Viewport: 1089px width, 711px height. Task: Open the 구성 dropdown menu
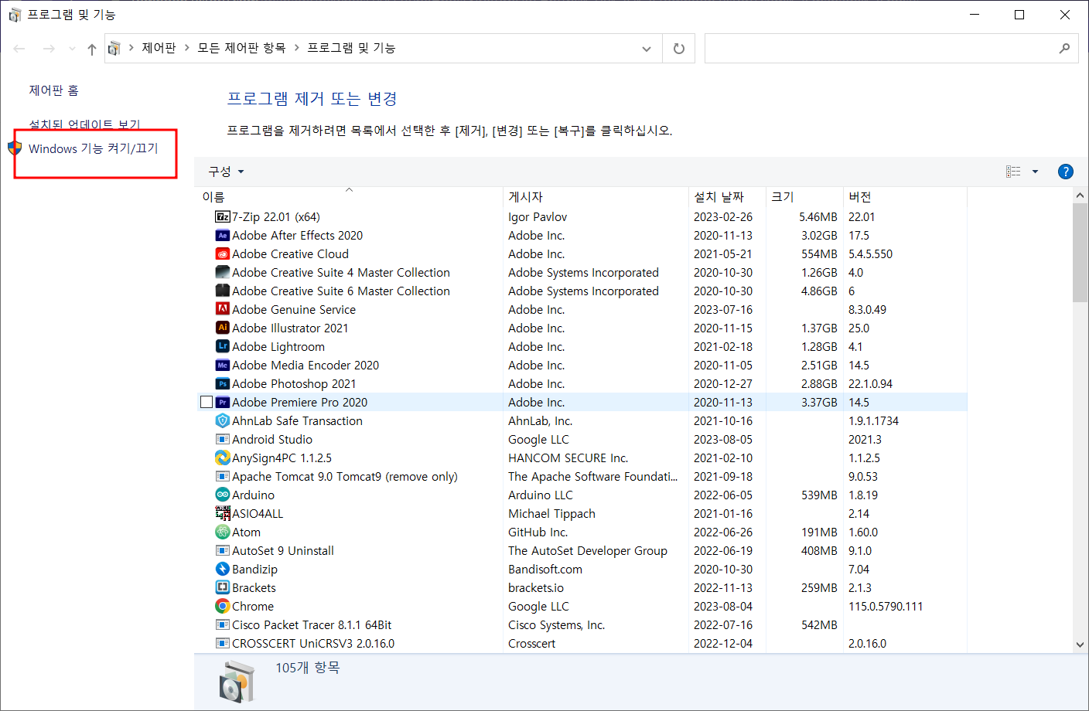pos(226,172)
